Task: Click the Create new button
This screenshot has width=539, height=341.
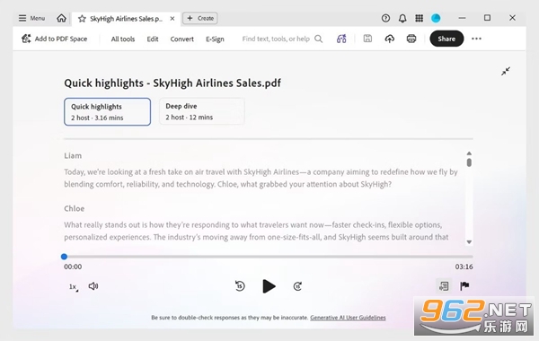Action: pyautogui.click(x=200, y=18)
